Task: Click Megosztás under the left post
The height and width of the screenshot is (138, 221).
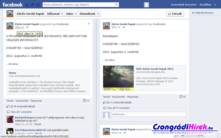Action: (36, 101)
